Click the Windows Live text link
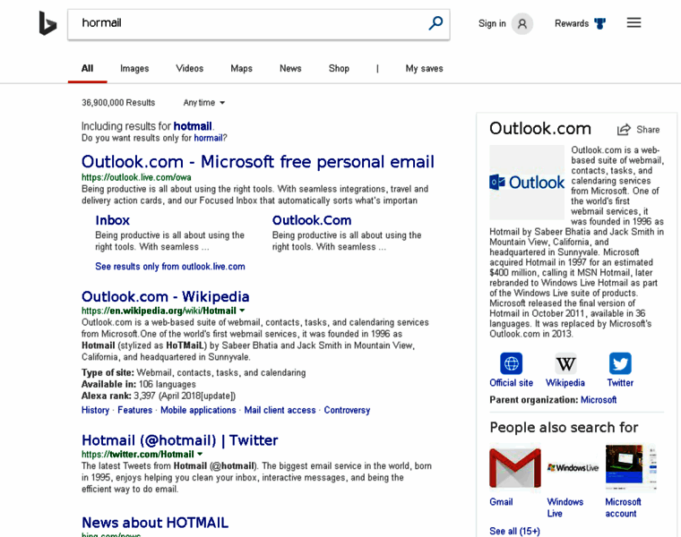Viewport: 681px width, 537px height. [565, 507]
